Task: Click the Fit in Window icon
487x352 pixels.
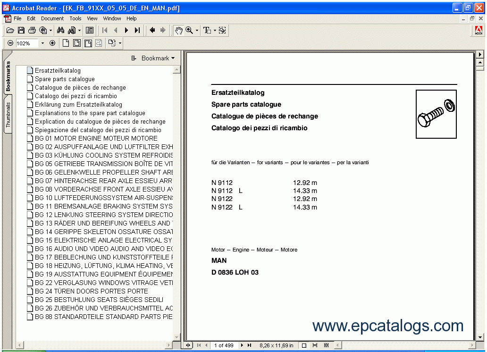Action: pos(77,43)
